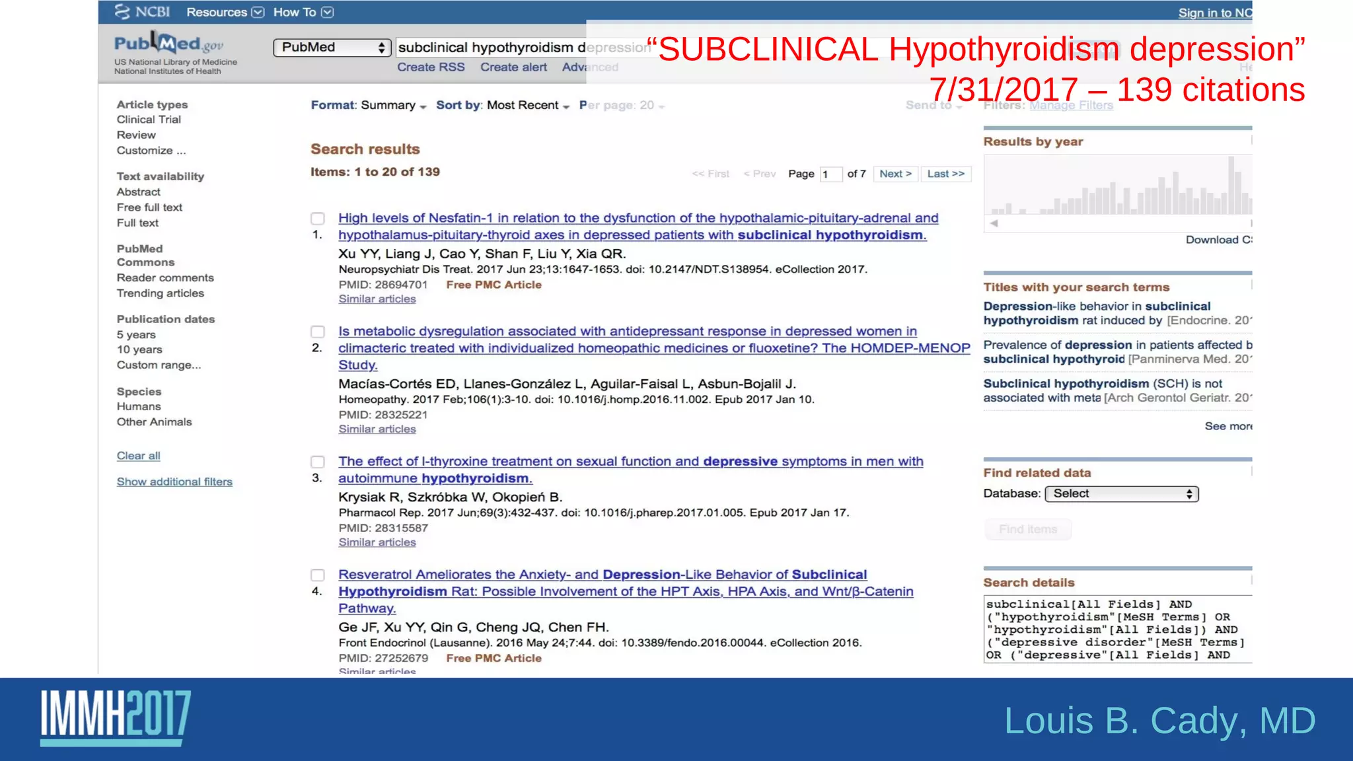The width and height of the screenshot is (1353, 761).
Task: Filter by Review article type
Action: 136,135
